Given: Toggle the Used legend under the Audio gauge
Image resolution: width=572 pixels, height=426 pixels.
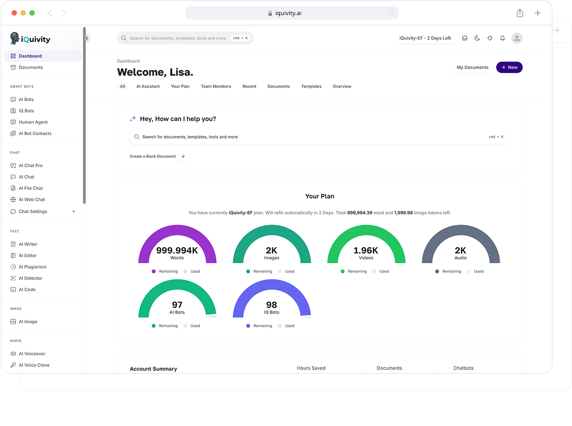Looking at the screenshot, I should click(475, 271).
